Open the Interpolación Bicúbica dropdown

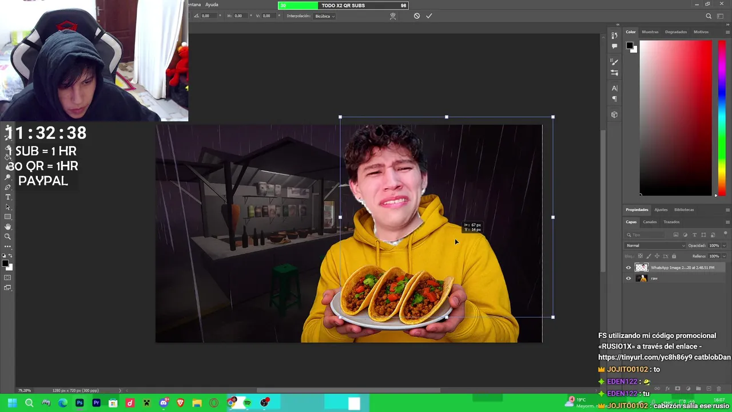pos(325,16)
